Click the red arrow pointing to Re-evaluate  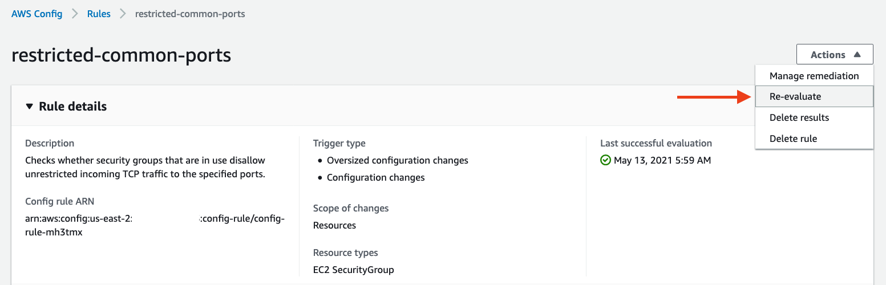(x=714, y=97)
